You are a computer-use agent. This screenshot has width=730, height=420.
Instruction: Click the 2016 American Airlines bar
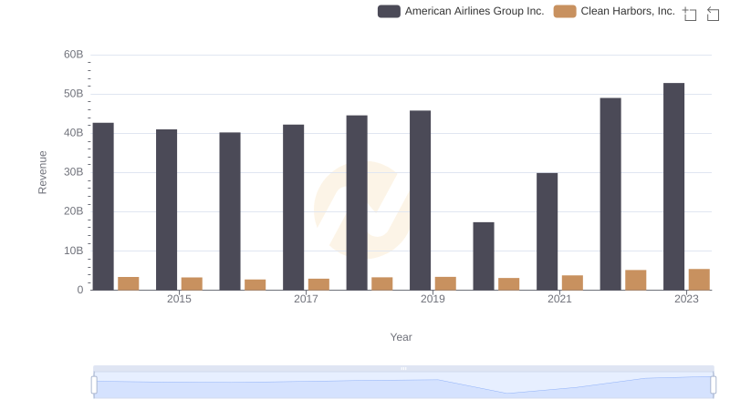(230, 211)
